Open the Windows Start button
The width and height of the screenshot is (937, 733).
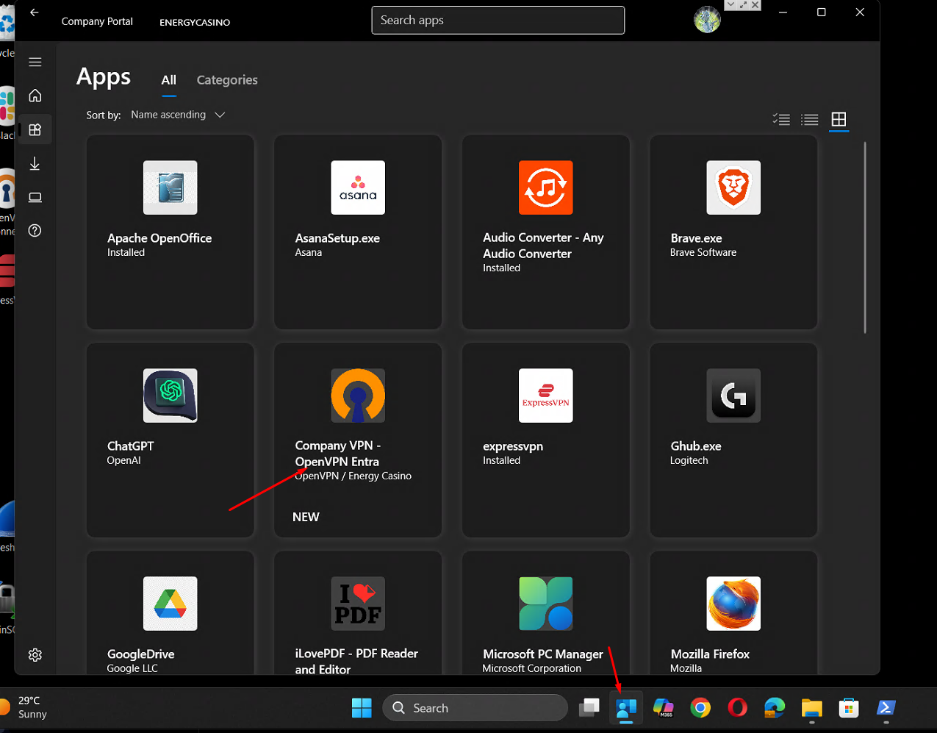click(362, 708)
